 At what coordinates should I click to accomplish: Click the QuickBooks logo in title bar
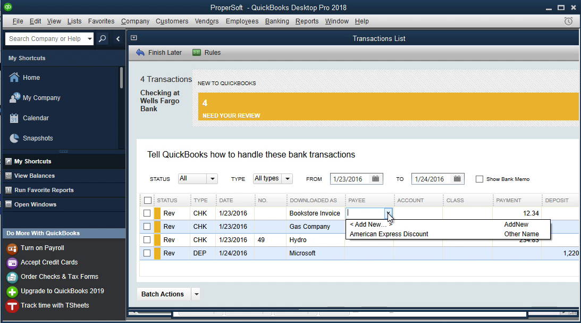pos(8,7)
